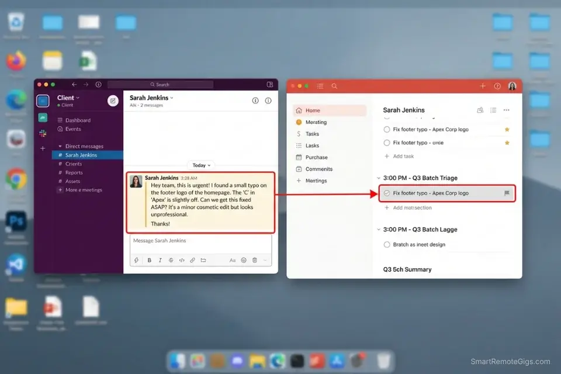Open Merating in the task app sidebar
The image size is (561, 374).
(x=311, y=122)
